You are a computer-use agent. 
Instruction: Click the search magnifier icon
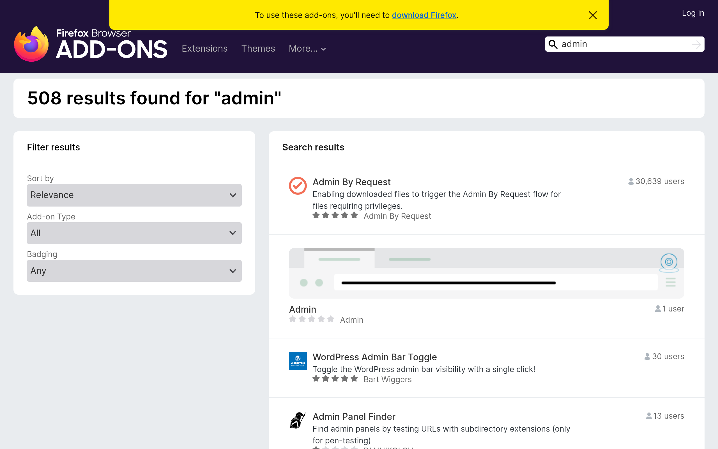553,44
